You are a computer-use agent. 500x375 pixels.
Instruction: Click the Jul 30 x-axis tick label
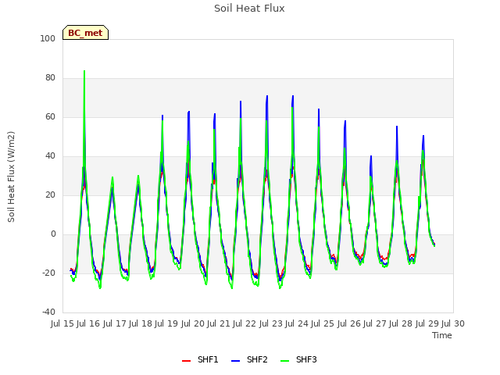(x=453, y=323)
